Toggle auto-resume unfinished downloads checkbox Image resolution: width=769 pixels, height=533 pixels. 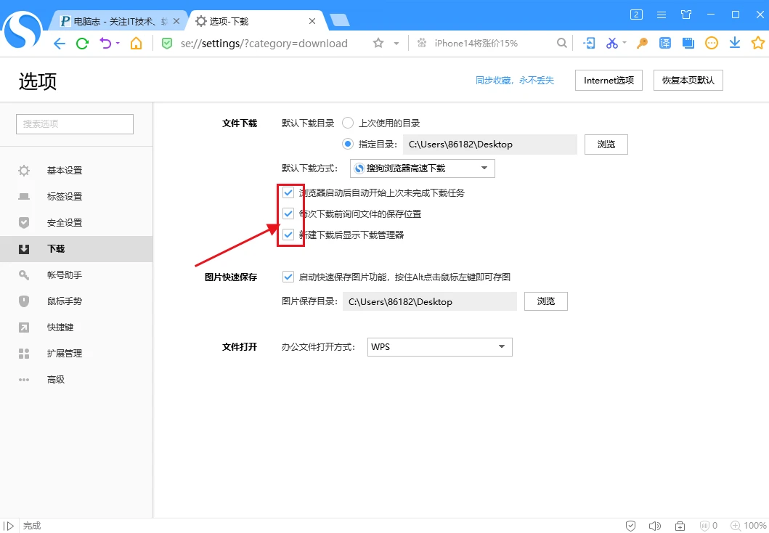[x=288, y=192]
